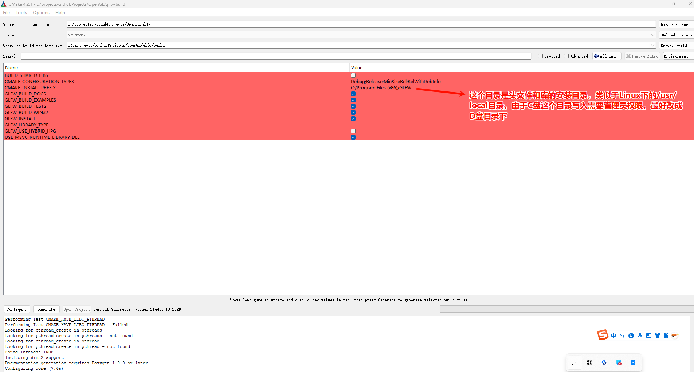Uncheck the GLFW_BUILD_TESTS option
This screenshot has width=694, height=372.
[x=353, y=106]
